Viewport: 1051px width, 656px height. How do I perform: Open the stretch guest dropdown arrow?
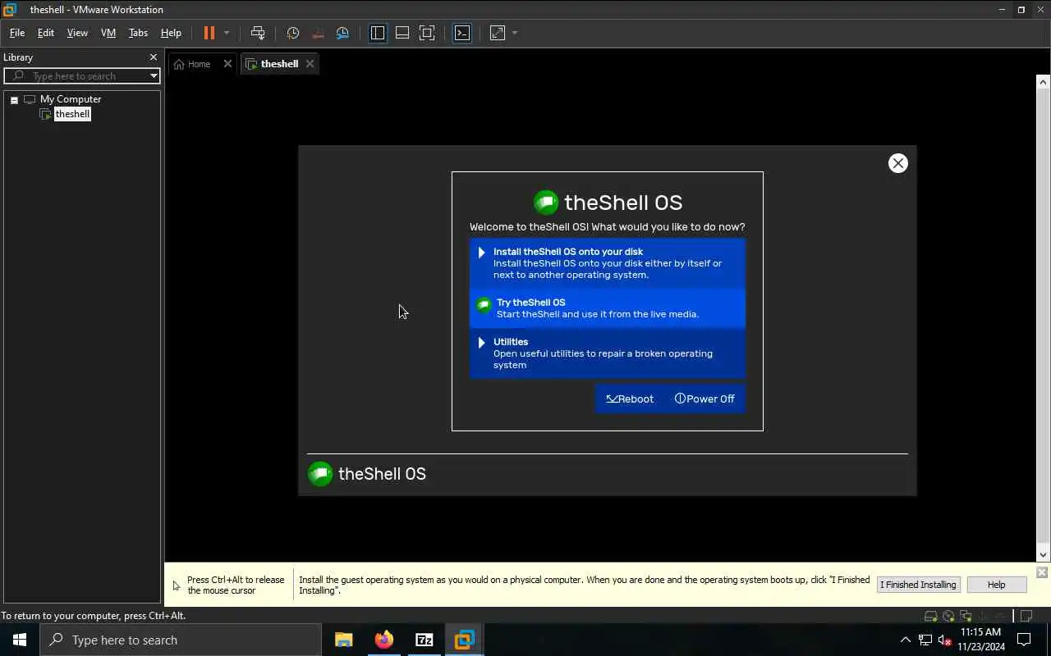[x=515, y=33]
